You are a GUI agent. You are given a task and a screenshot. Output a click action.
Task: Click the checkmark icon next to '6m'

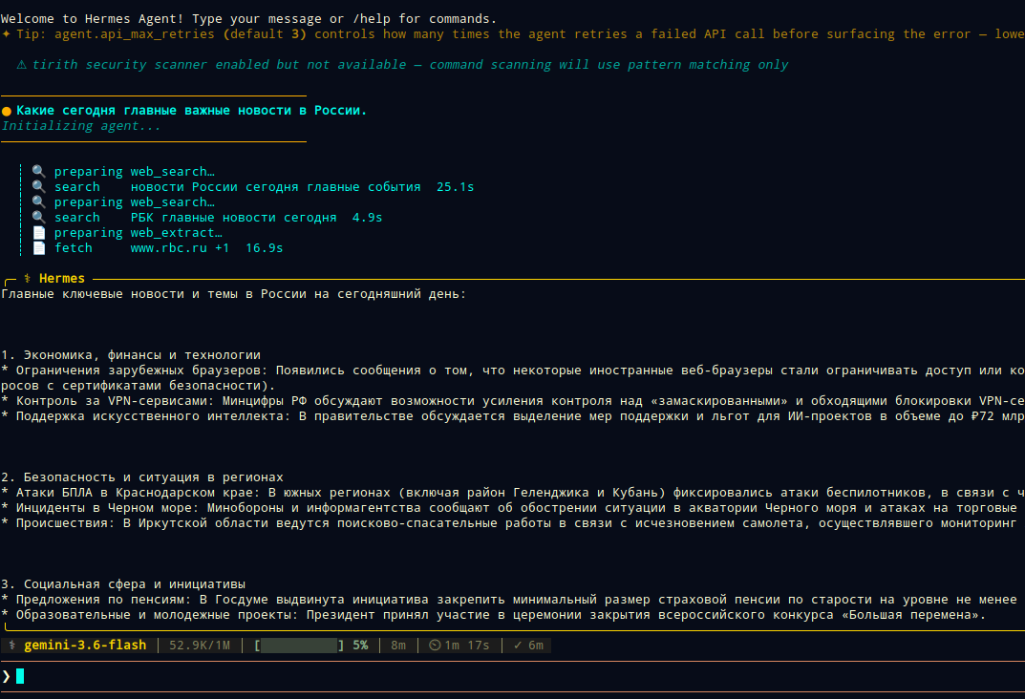click(x=518, y=646)
